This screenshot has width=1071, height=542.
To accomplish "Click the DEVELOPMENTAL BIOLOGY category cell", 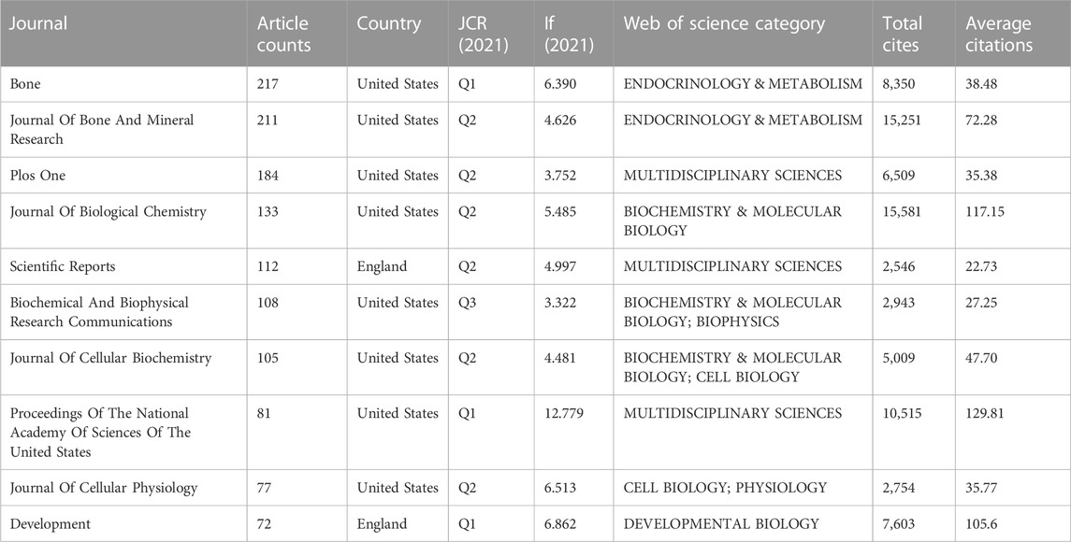I will [743, 524].
